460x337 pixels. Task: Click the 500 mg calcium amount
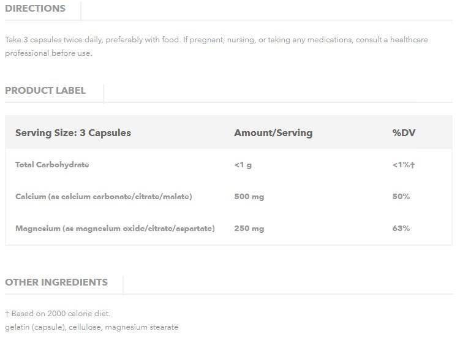click(x=249, y=197)
